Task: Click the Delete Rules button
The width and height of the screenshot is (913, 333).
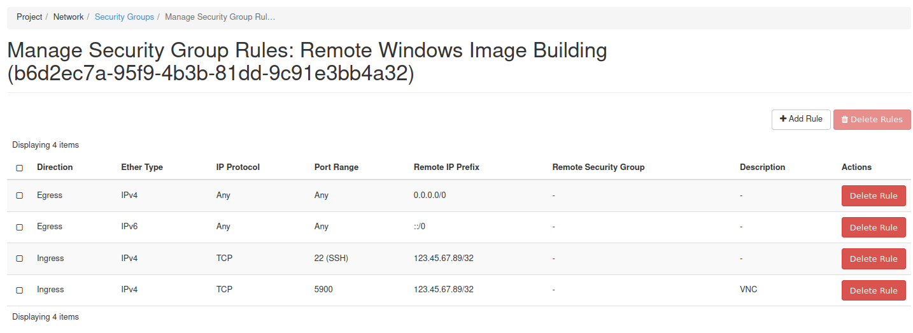Action: tap(872, 119)
